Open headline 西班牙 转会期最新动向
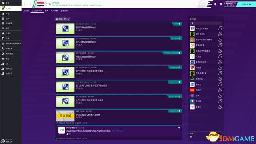Image resolution: width=256 pixels, height=144 pixels. (x=86, y=28)
